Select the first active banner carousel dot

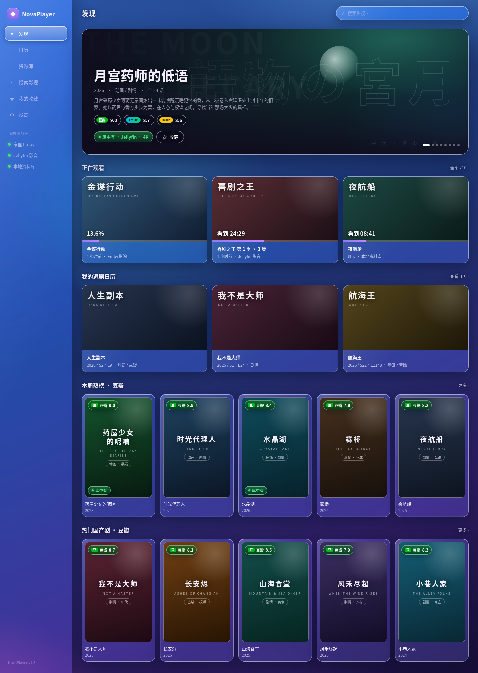point(426,145)
